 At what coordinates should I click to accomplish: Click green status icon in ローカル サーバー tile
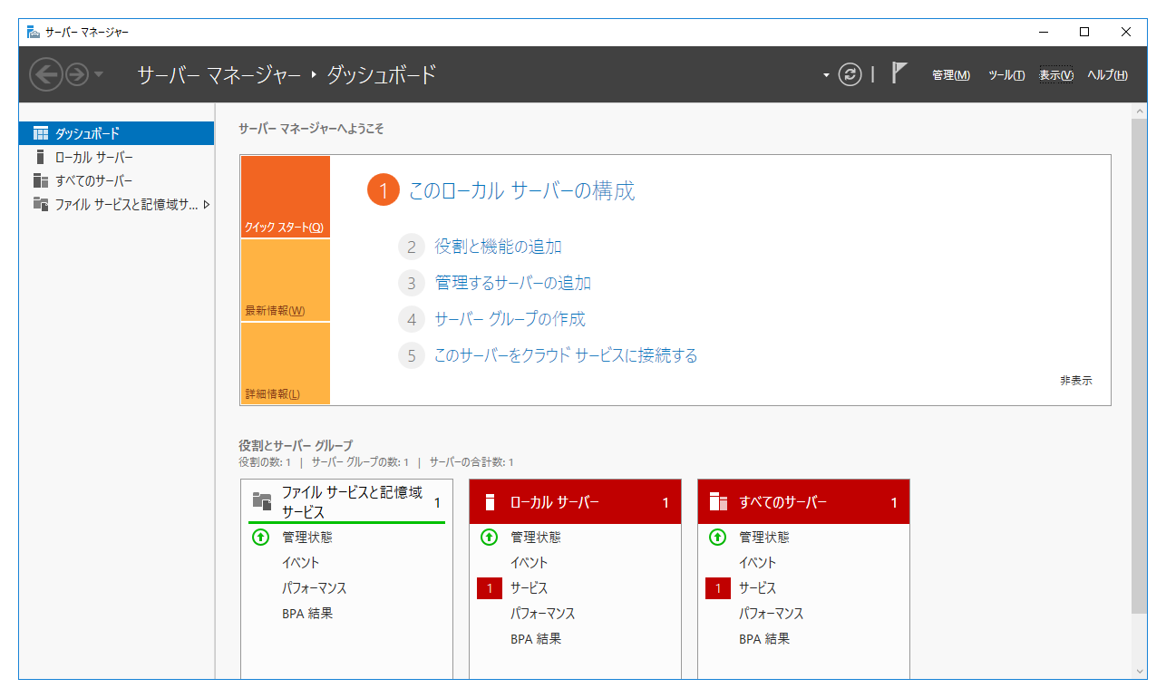coord(489,538)
